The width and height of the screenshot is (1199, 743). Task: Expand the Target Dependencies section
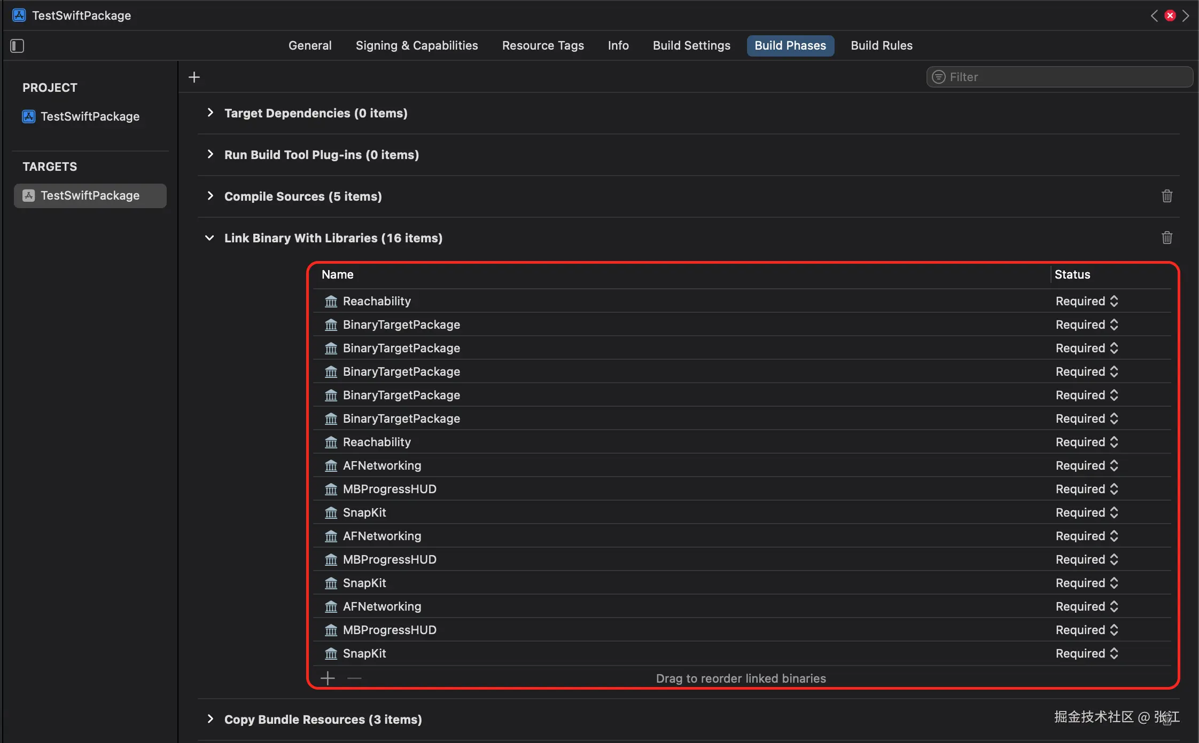(x=210, y=113)
